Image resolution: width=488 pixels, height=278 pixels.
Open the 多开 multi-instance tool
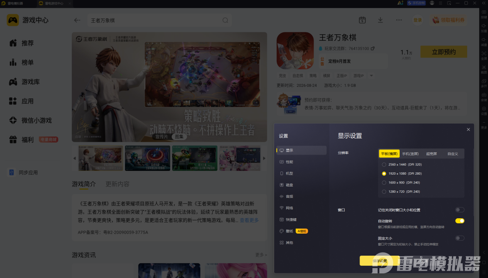(484, 83)
